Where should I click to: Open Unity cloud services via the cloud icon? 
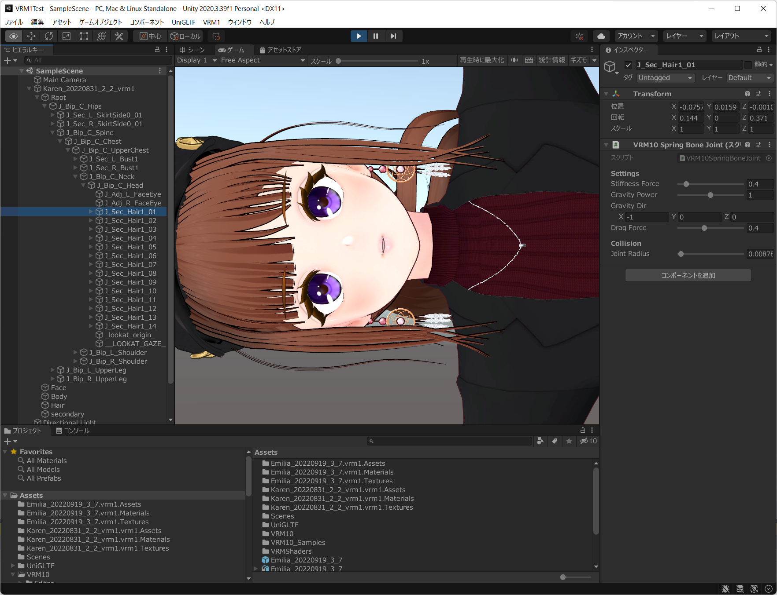tap(601, 36)
